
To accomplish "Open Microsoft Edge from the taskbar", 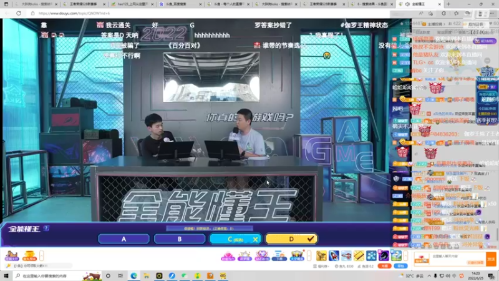I will point(133,276).
